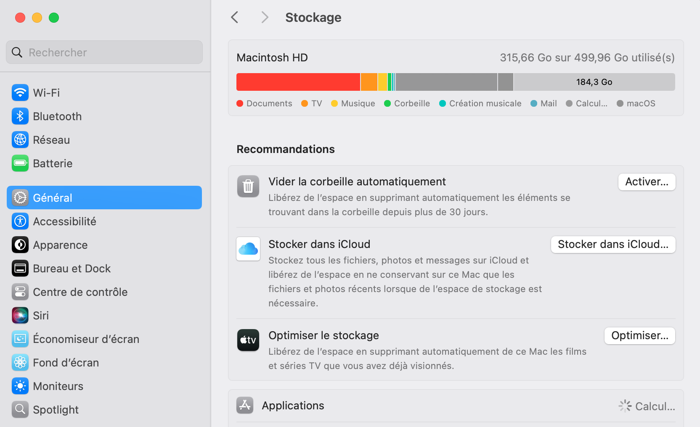Select the Centre de contrôle icon
Screen dimensions: 700x427
20,292
